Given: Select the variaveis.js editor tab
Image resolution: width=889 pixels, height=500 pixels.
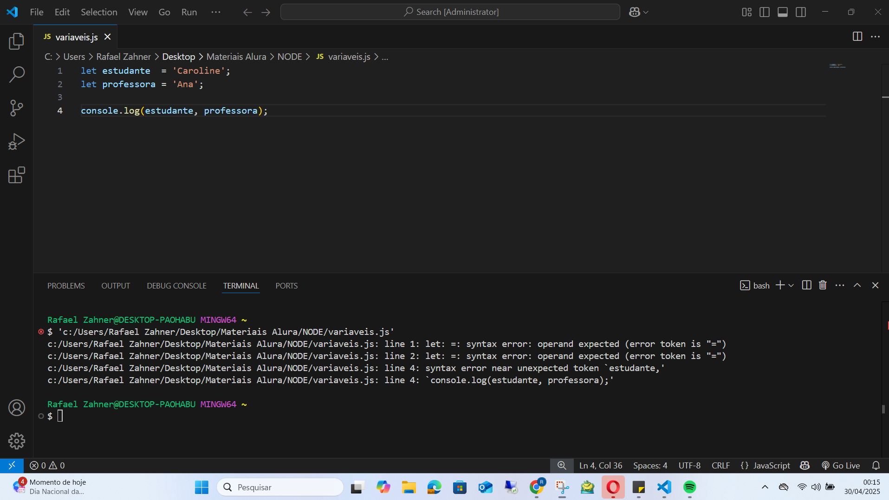Looking at the screenshot, I should pos(76,37).
